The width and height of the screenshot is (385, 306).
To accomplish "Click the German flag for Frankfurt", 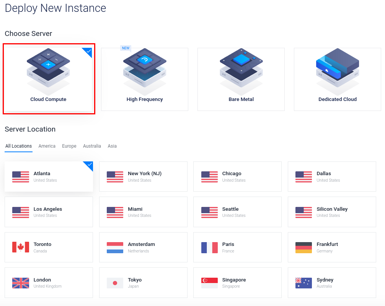I will click(303, 247).
